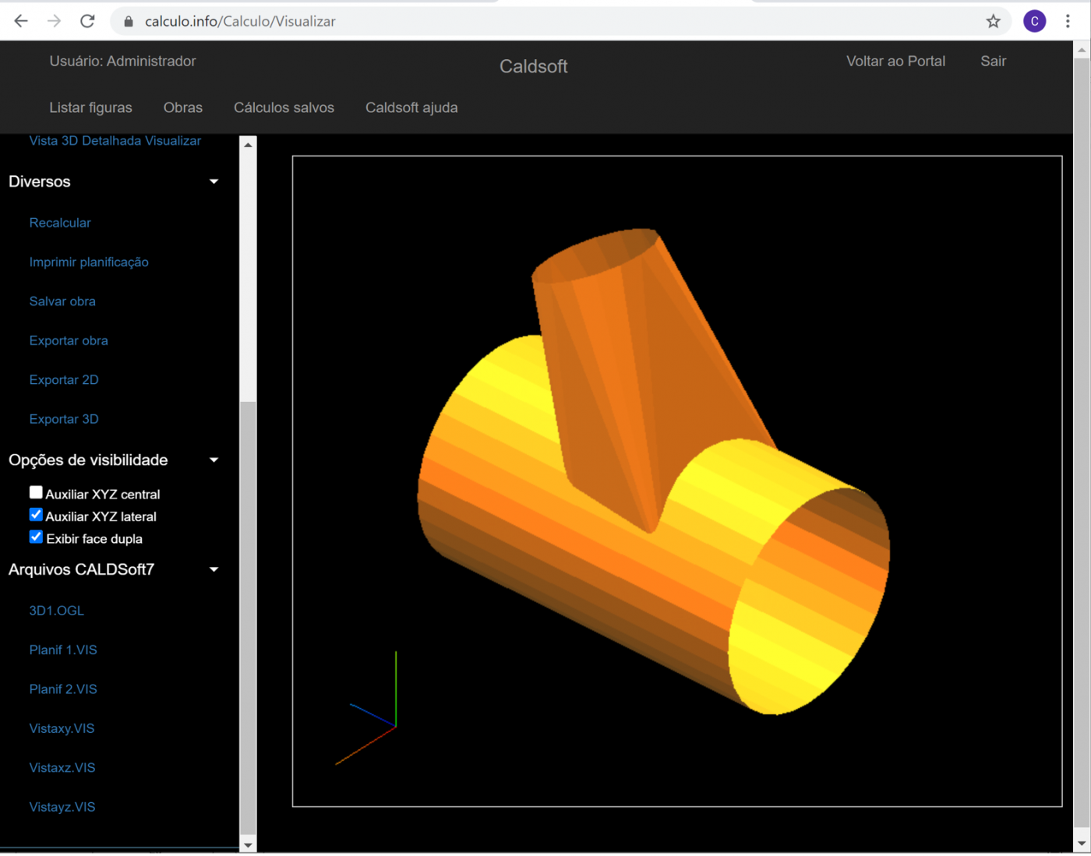Bookmark this page with the star icon
This screenshot has width=1091, height=856.
click(x=993, y=21)
